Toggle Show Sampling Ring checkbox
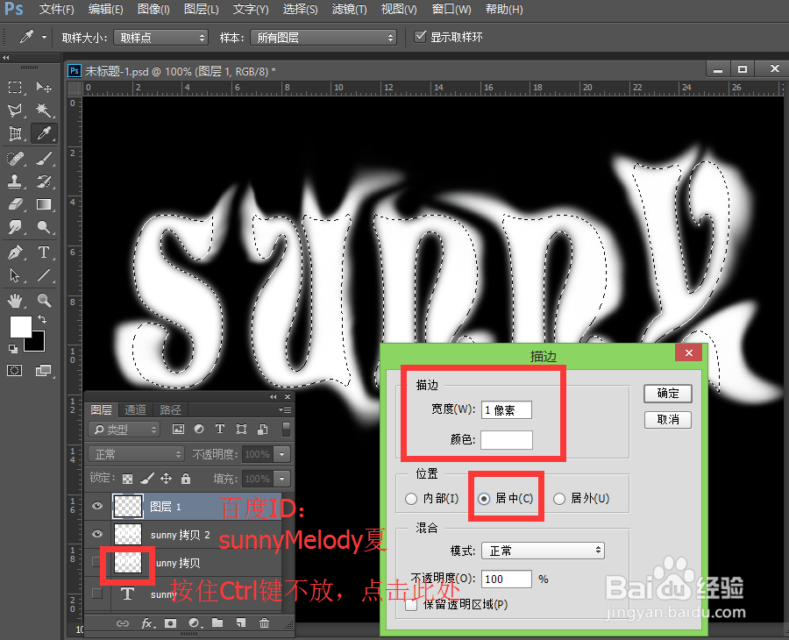The width and height of the screenshot is (789, 640). click(x=420, y=36)
